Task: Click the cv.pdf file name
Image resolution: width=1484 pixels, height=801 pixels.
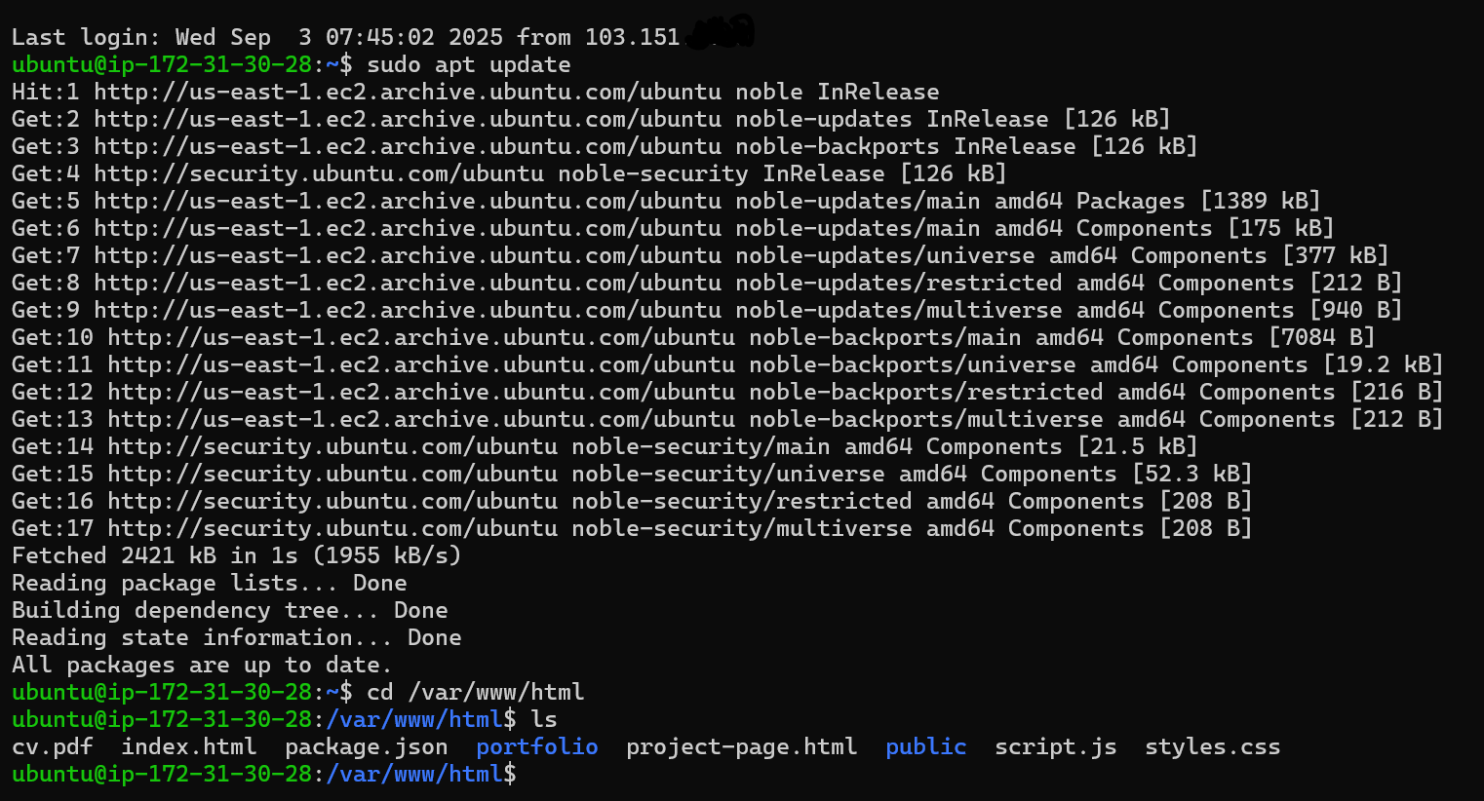Action: pos(53,747)
